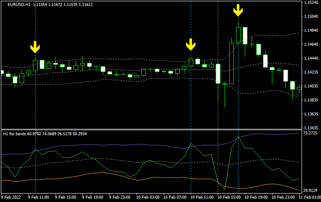Click the tall bullish candle before the price peak
The height and width of the screenshot is (202, 321).
231,63
